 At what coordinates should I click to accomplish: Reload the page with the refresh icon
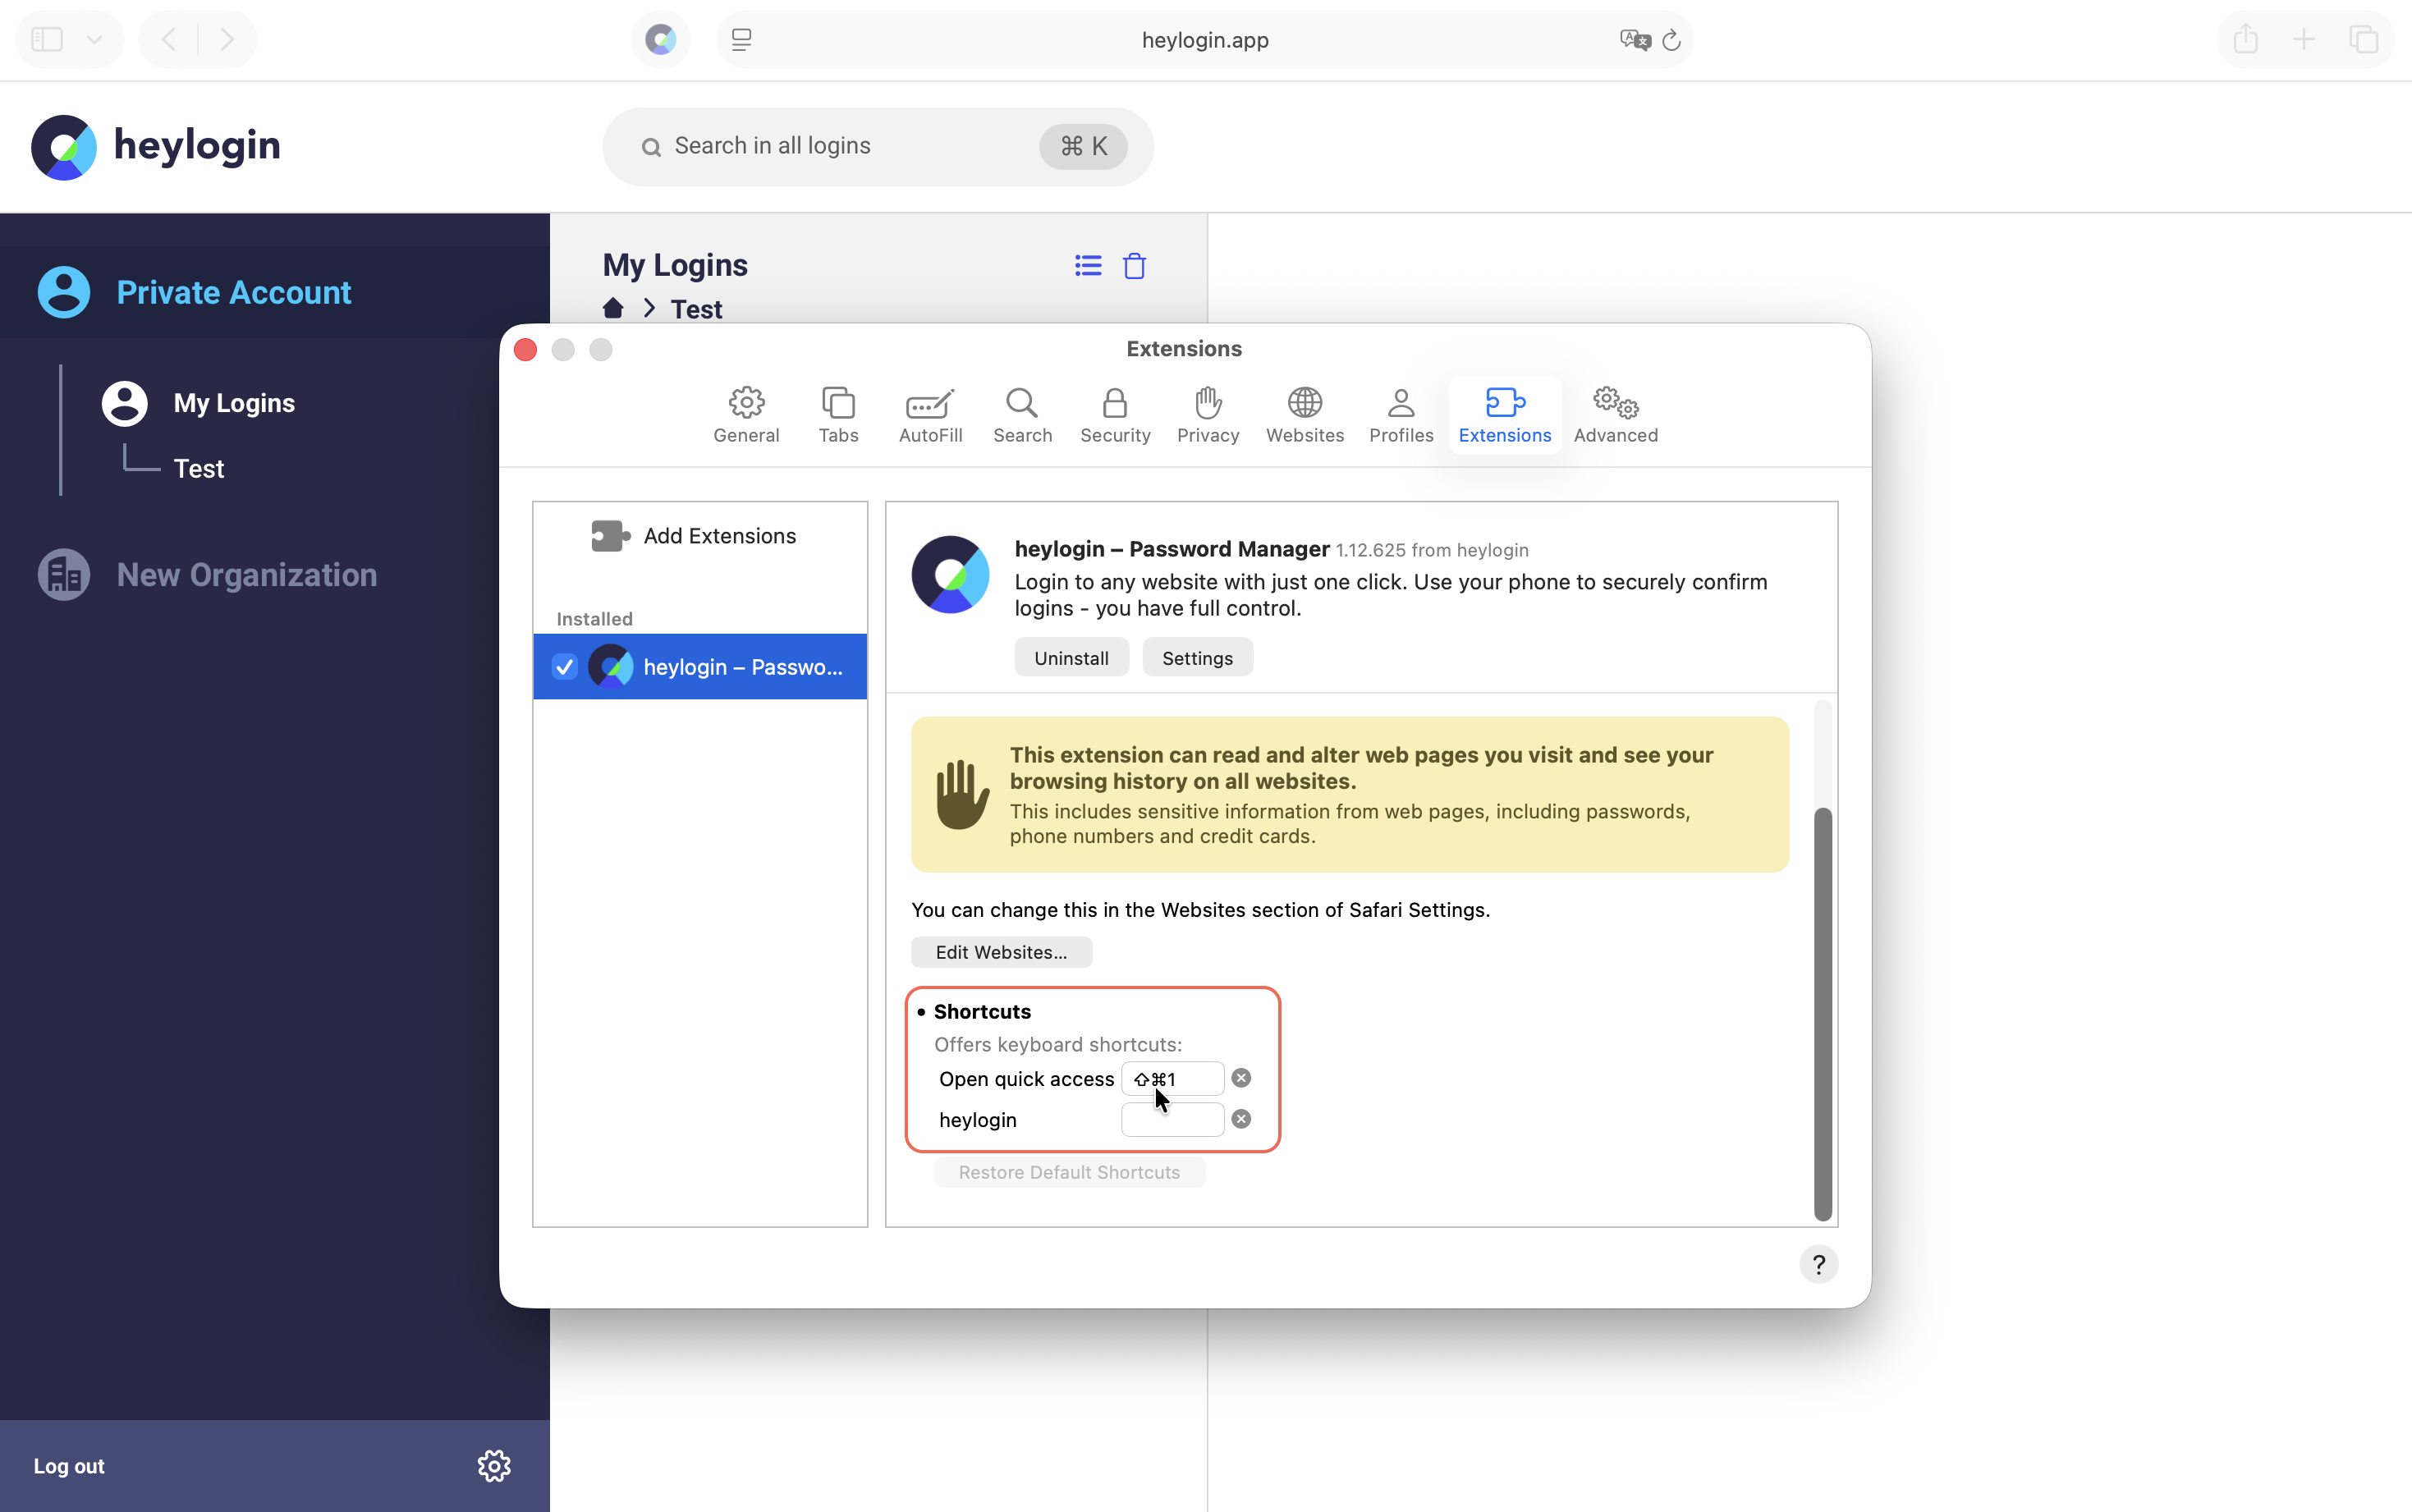coord(1671,40)
